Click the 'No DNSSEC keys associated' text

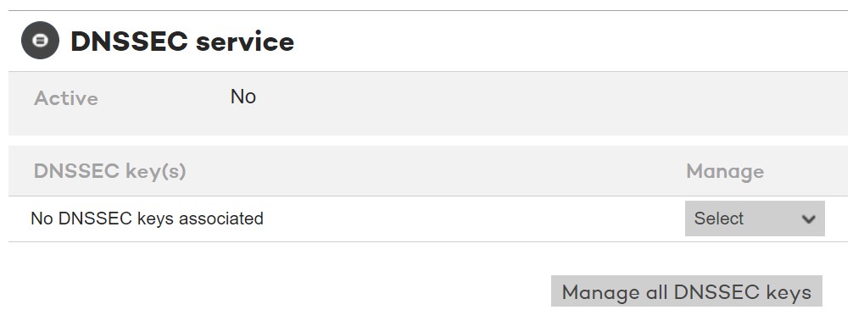pyautogui.click(x=148, y=219)
